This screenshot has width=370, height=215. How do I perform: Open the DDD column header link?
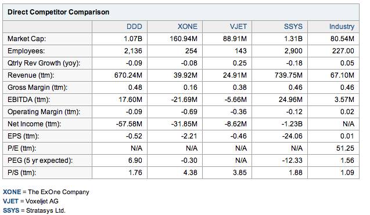pyautogui.click(x=134, y=27)
